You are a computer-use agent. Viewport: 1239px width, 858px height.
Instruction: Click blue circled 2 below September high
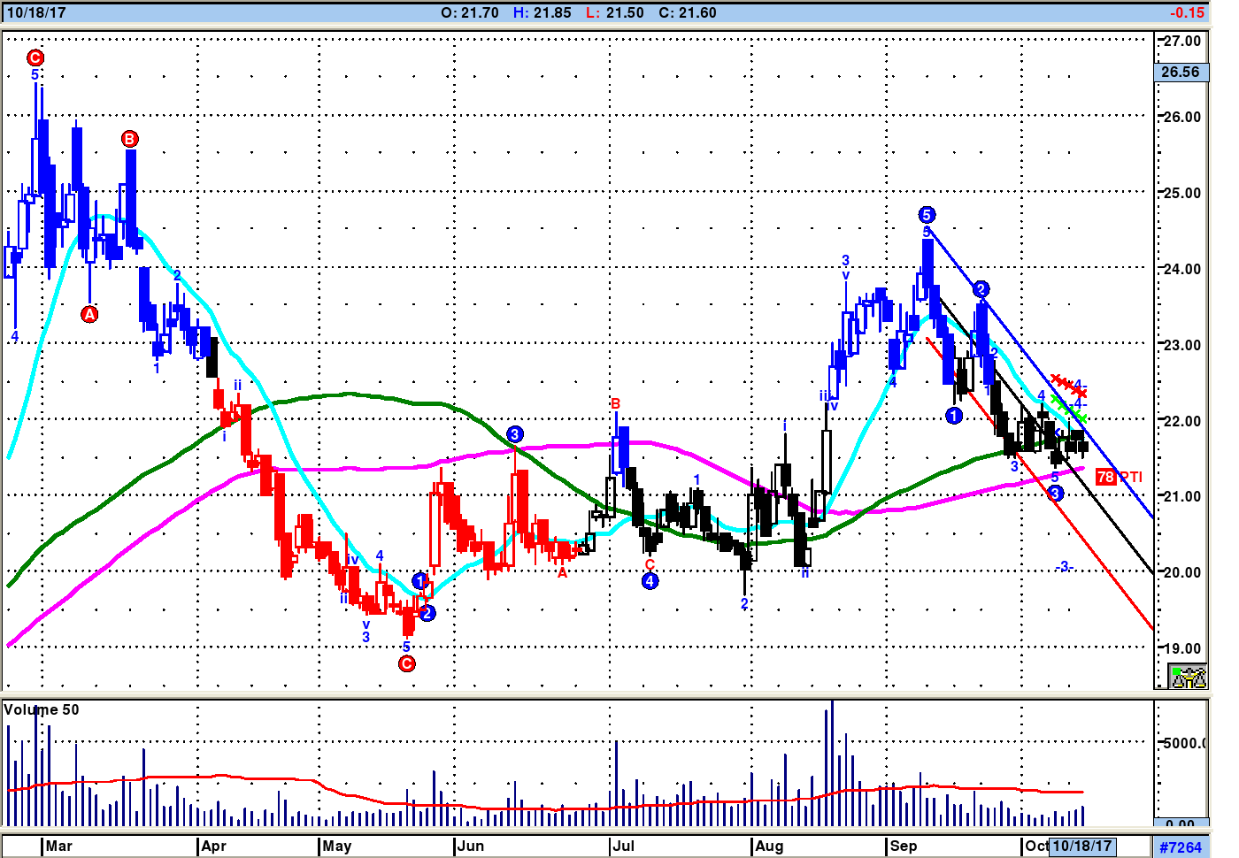(981, 289)
